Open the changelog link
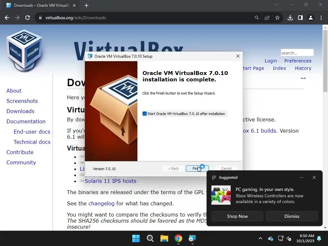This screenshot has height=246, width=328. (x=102, y=203)
